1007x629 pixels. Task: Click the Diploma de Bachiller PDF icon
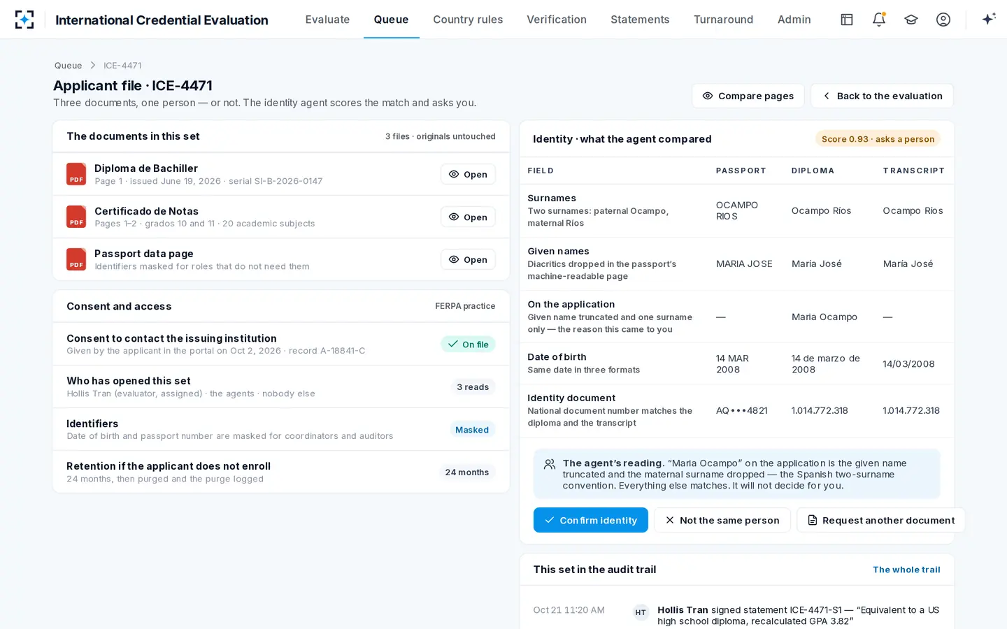[76, 174]
